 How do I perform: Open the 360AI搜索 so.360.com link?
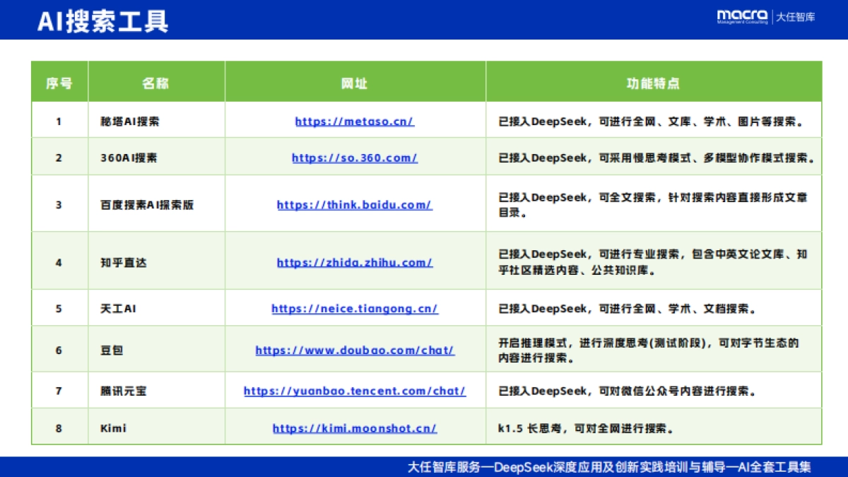353,158
